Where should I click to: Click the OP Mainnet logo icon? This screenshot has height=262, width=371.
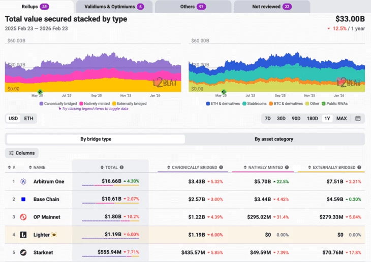click(23, 217)
